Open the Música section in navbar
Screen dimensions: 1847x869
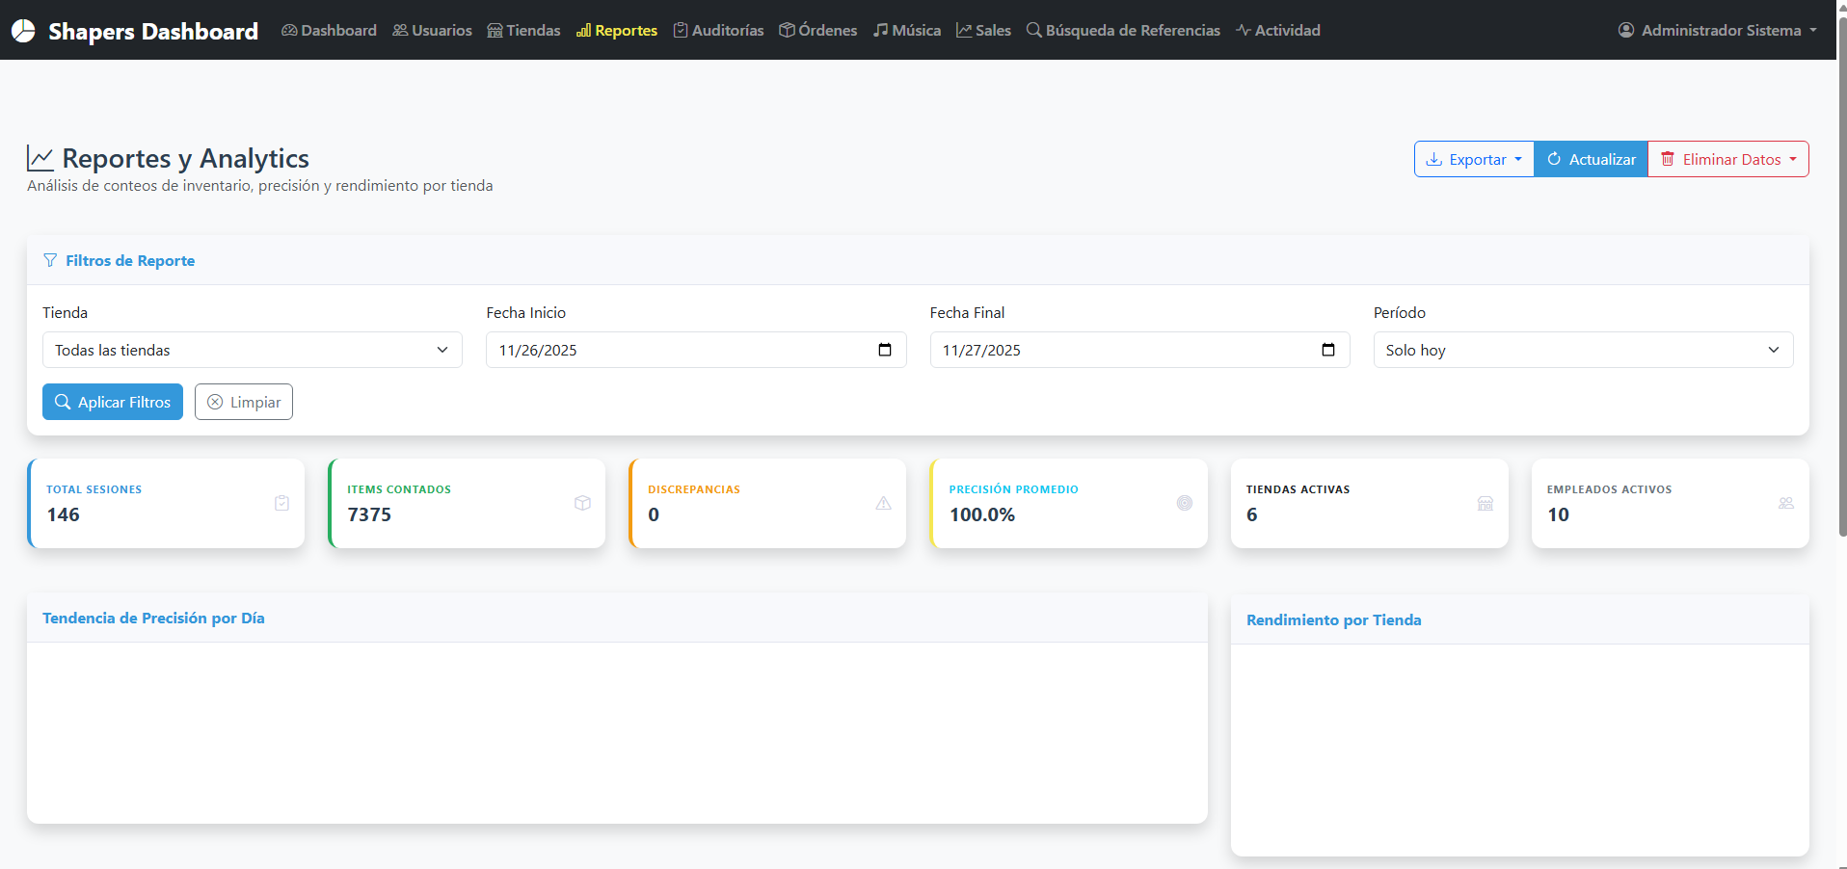pos(906,31)
